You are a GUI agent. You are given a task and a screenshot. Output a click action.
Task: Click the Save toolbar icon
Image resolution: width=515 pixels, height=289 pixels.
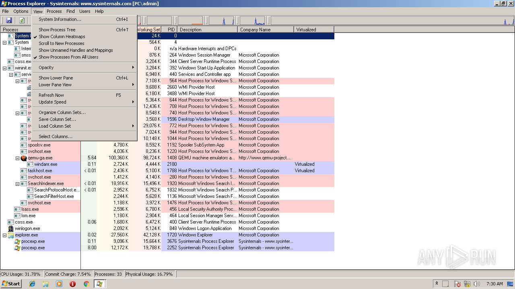[x=9, y=20]
